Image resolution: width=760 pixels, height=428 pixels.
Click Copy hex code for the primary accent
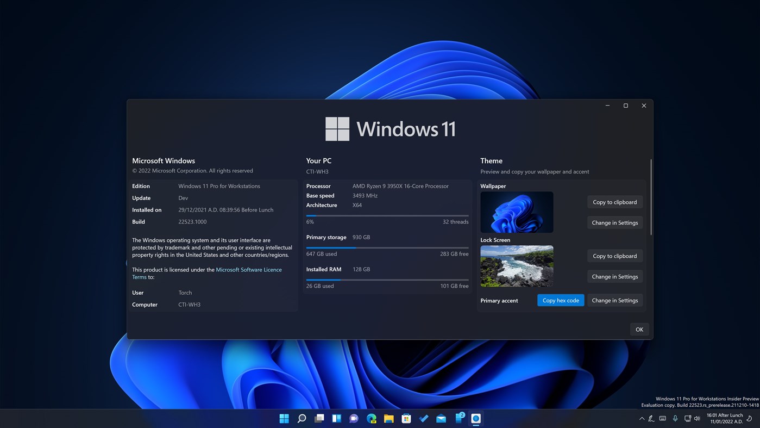[x=560, y=300]
